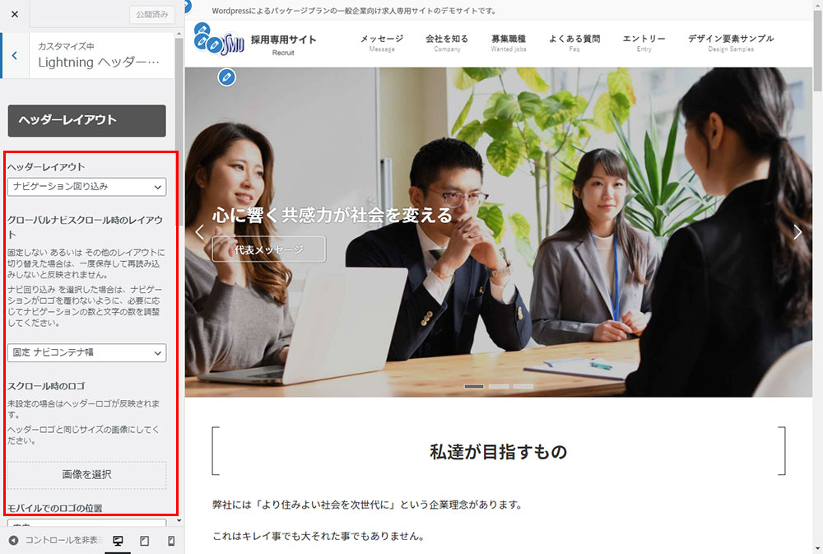Viewport: 823px width, 554px height.
Task: Open the 固定 ナビコンテナ幅 dropdown
Action: [86, 352]
